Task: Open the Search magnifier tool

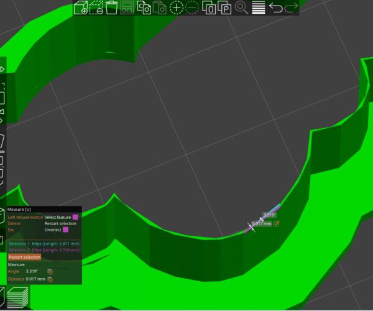Action: click(241, 8)
